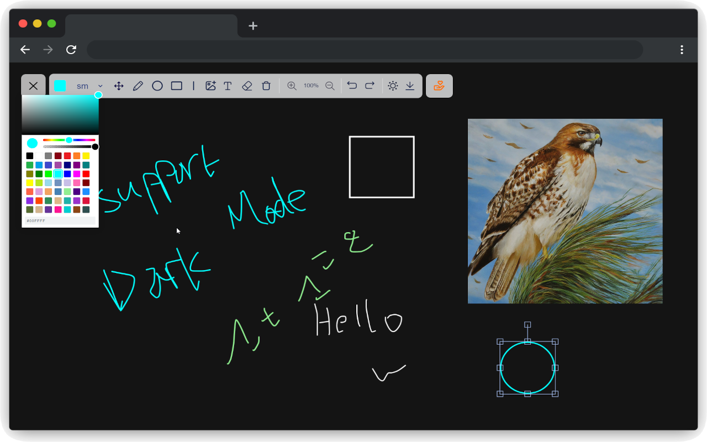The image size is (707, 442).
Task: Click the browser address bar
Action: pyautogui.click(x=365, y=50)
